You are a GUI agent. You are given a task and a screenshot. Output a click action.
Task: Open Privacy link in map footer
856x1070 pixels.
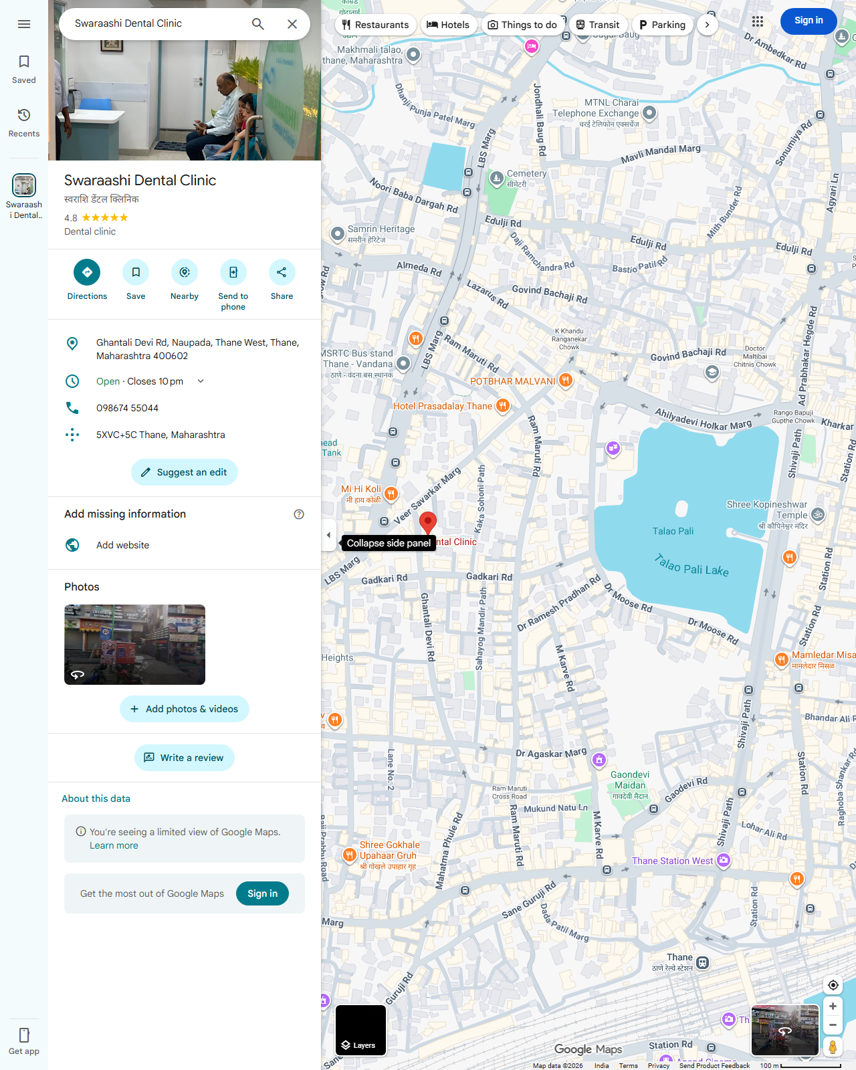click(x=659, y=1065)
